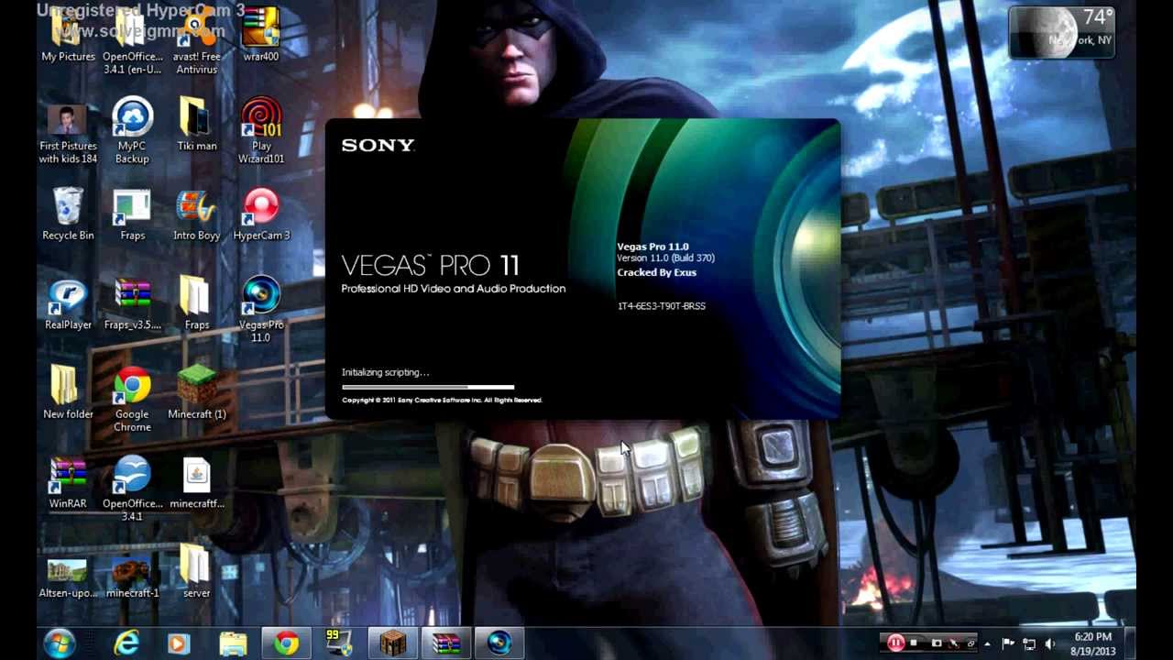
Task: Take a HyperCam snapshot with camera icon
Action: [936, 643]
